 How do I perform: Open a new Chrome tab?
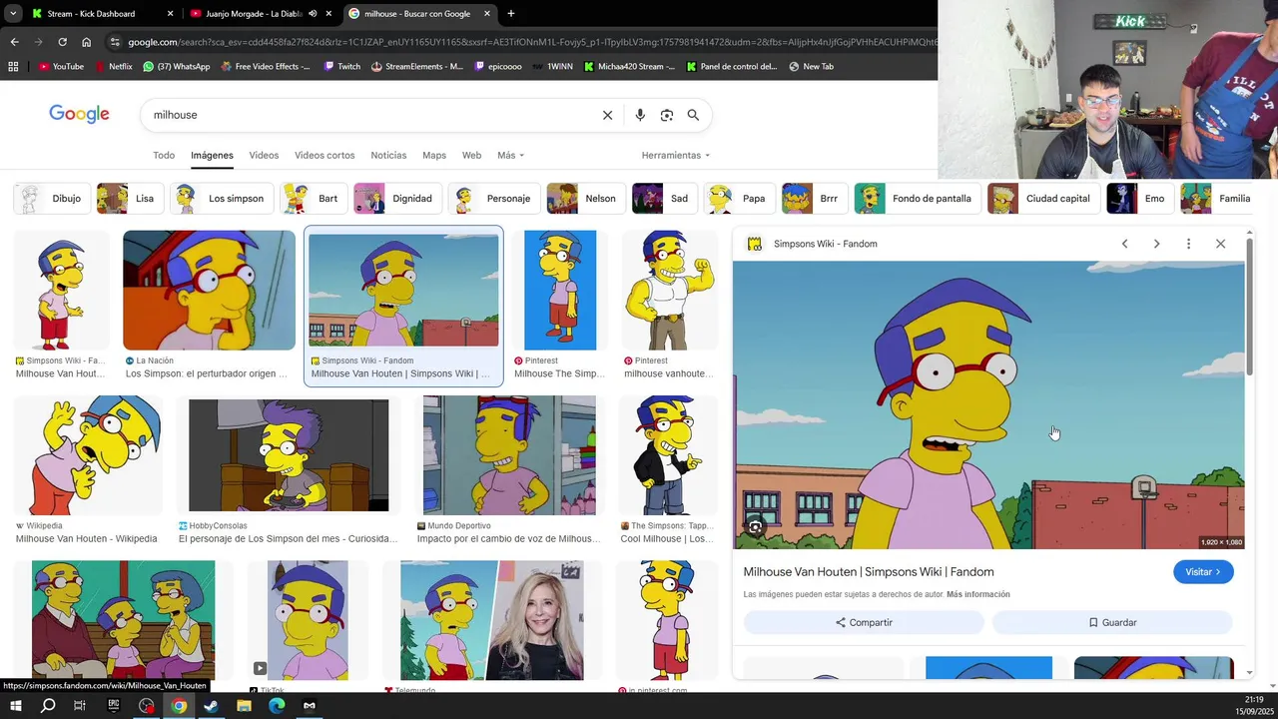point(511,14)
